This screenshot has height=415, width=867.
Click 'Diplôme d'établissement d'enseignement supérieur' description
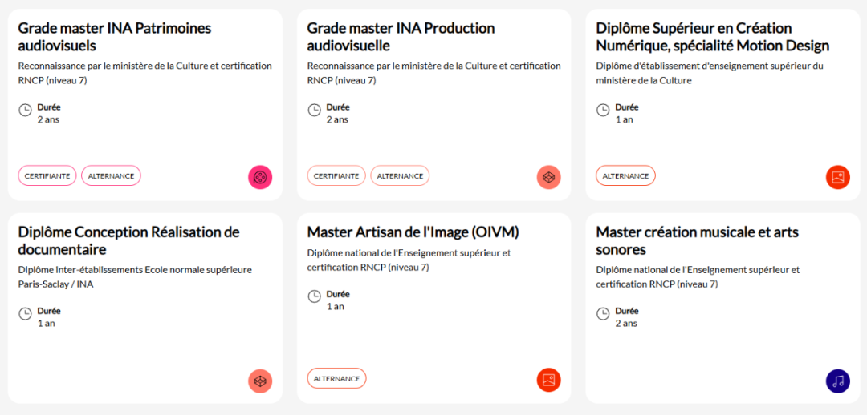710,74
